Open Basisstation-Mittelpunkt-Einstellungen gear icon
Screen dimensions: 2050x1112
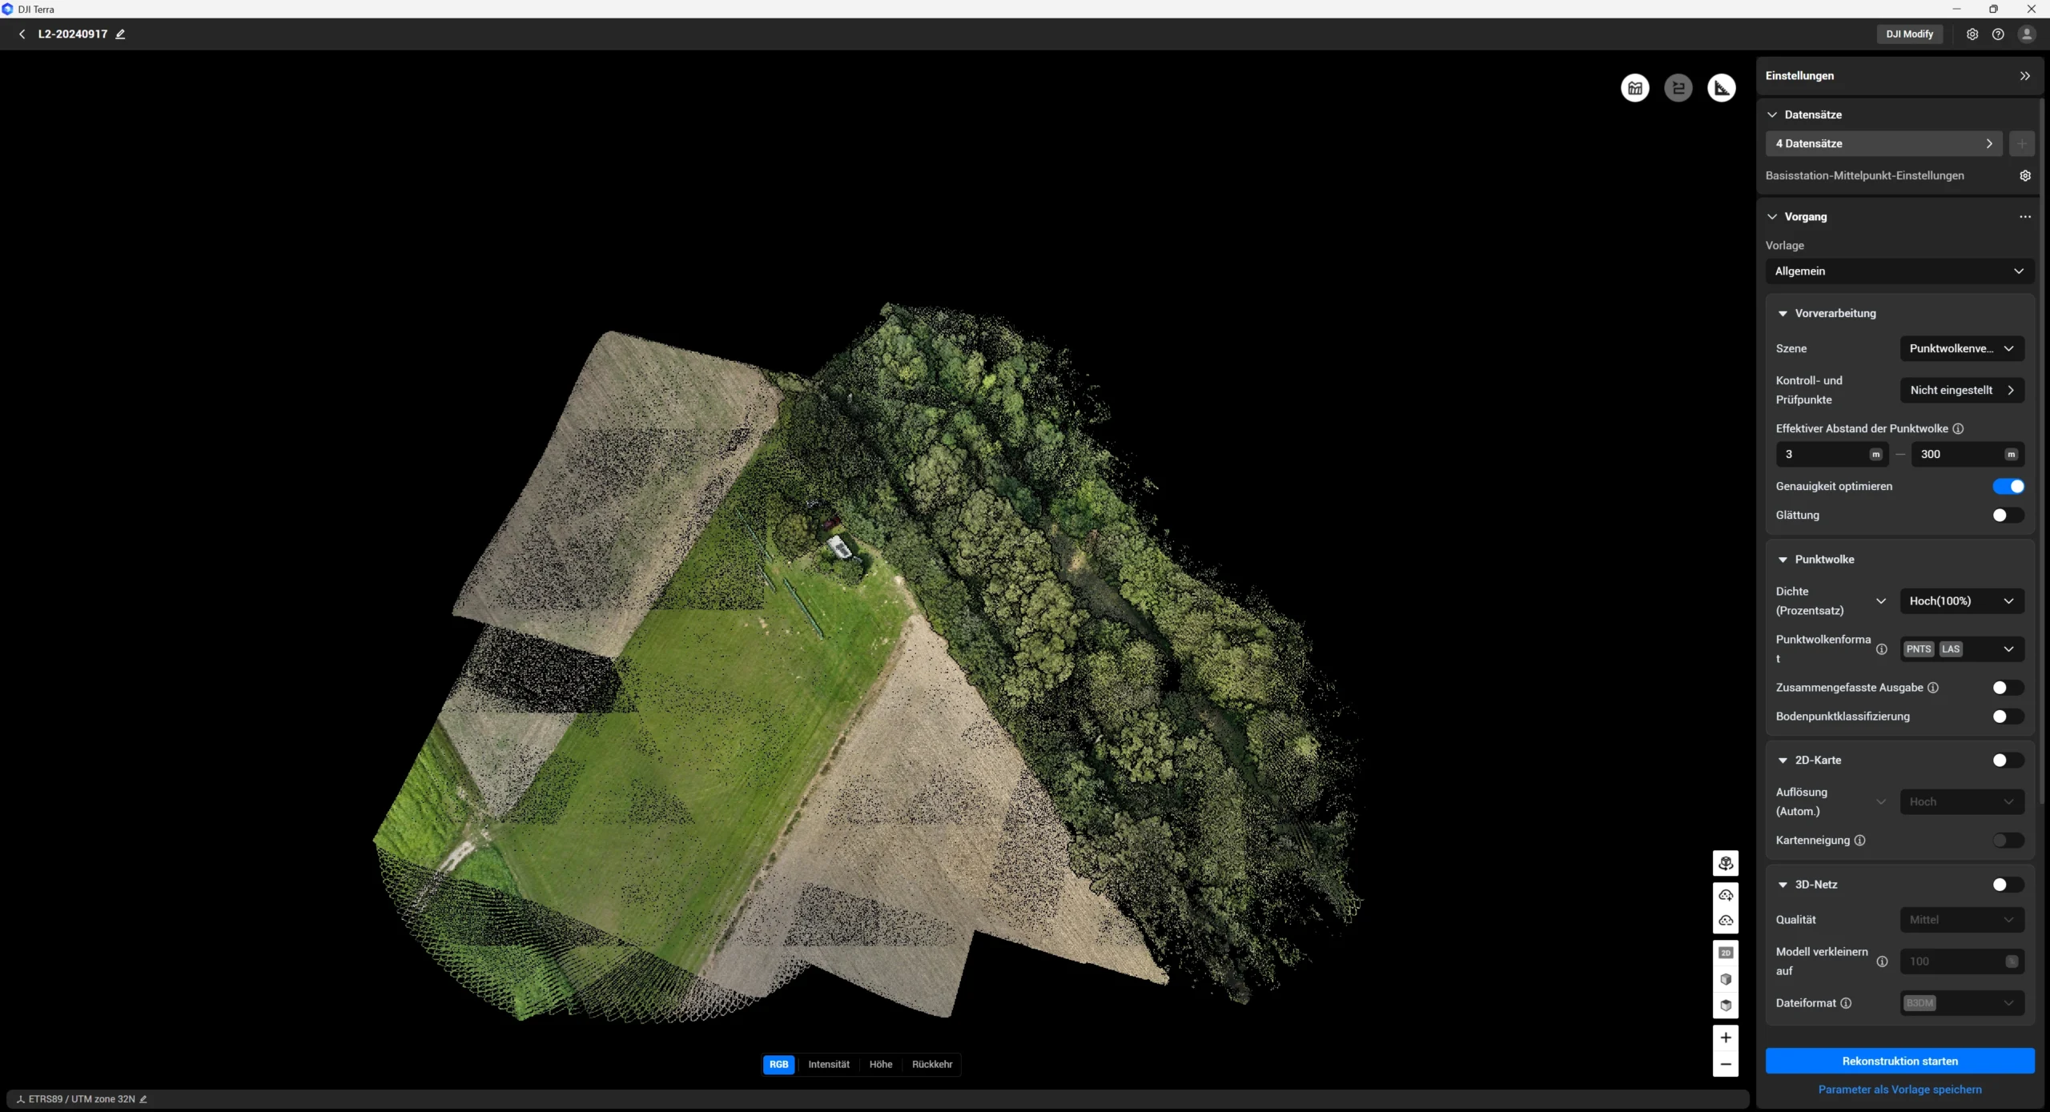(2024, 175)
